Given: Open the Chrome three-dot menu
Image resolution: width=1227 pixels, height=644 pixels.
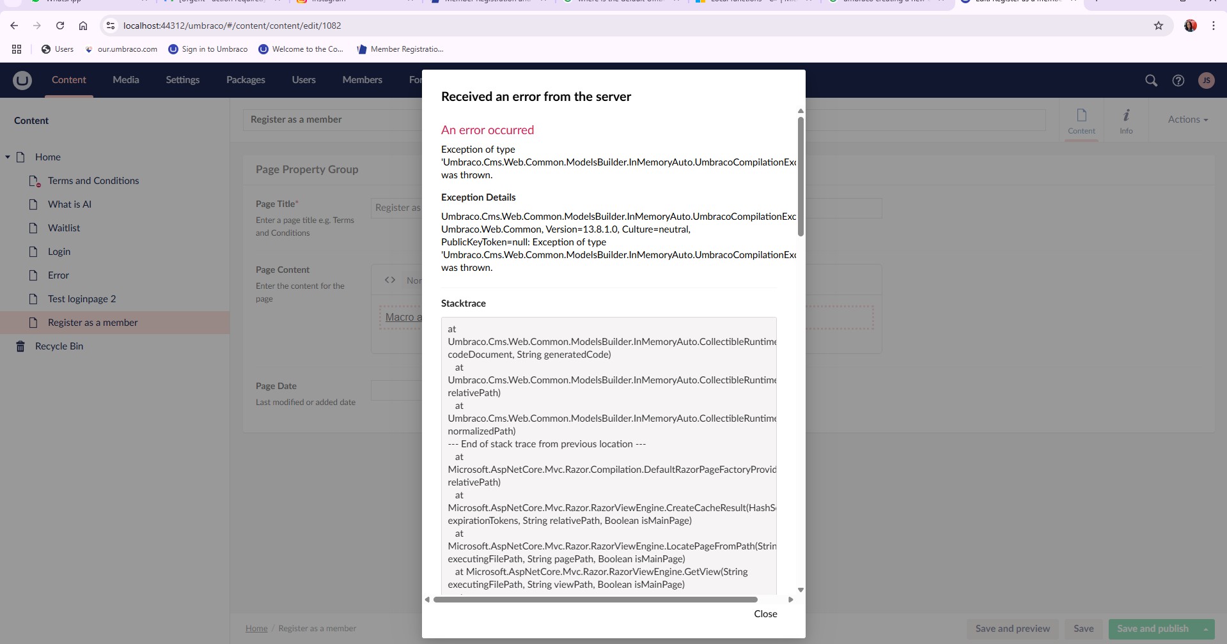Looking at the screenshot, I should (x=1213, y=26).
